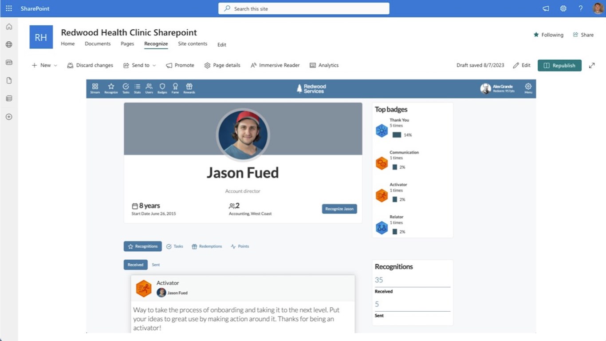
Task: Click the 35 received recognitions count
Action: point(379,280)
